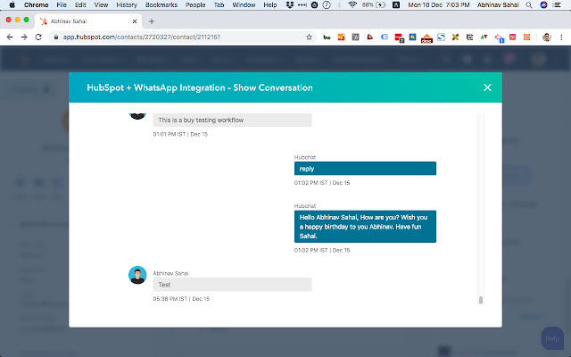Open the Chrome application menu
571x357 pixels.
pos(36,4)
